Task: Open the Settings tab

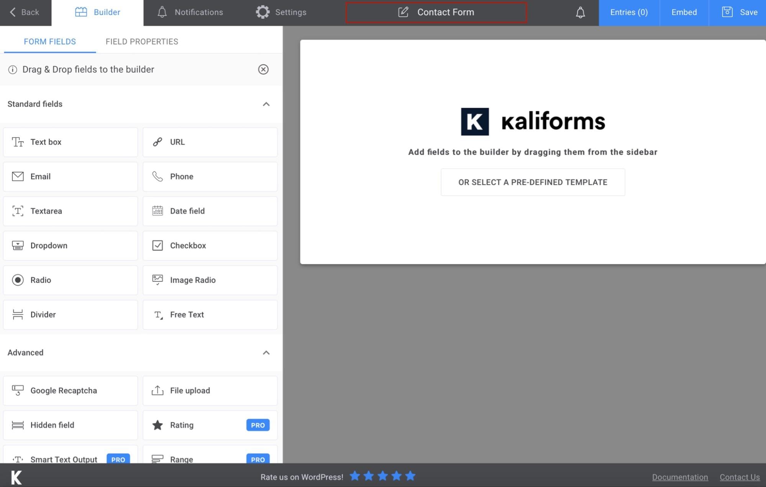Action: point(281,12)
